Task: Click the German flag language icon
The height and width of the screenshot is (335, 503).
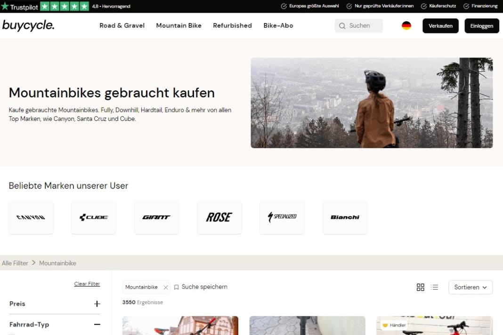Action: coord(406,25)
